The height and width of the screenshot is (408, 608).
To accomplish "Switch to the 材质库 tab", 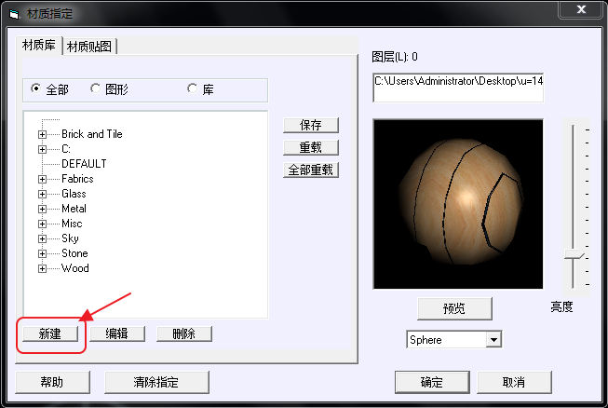I will [x=39, y=46].
